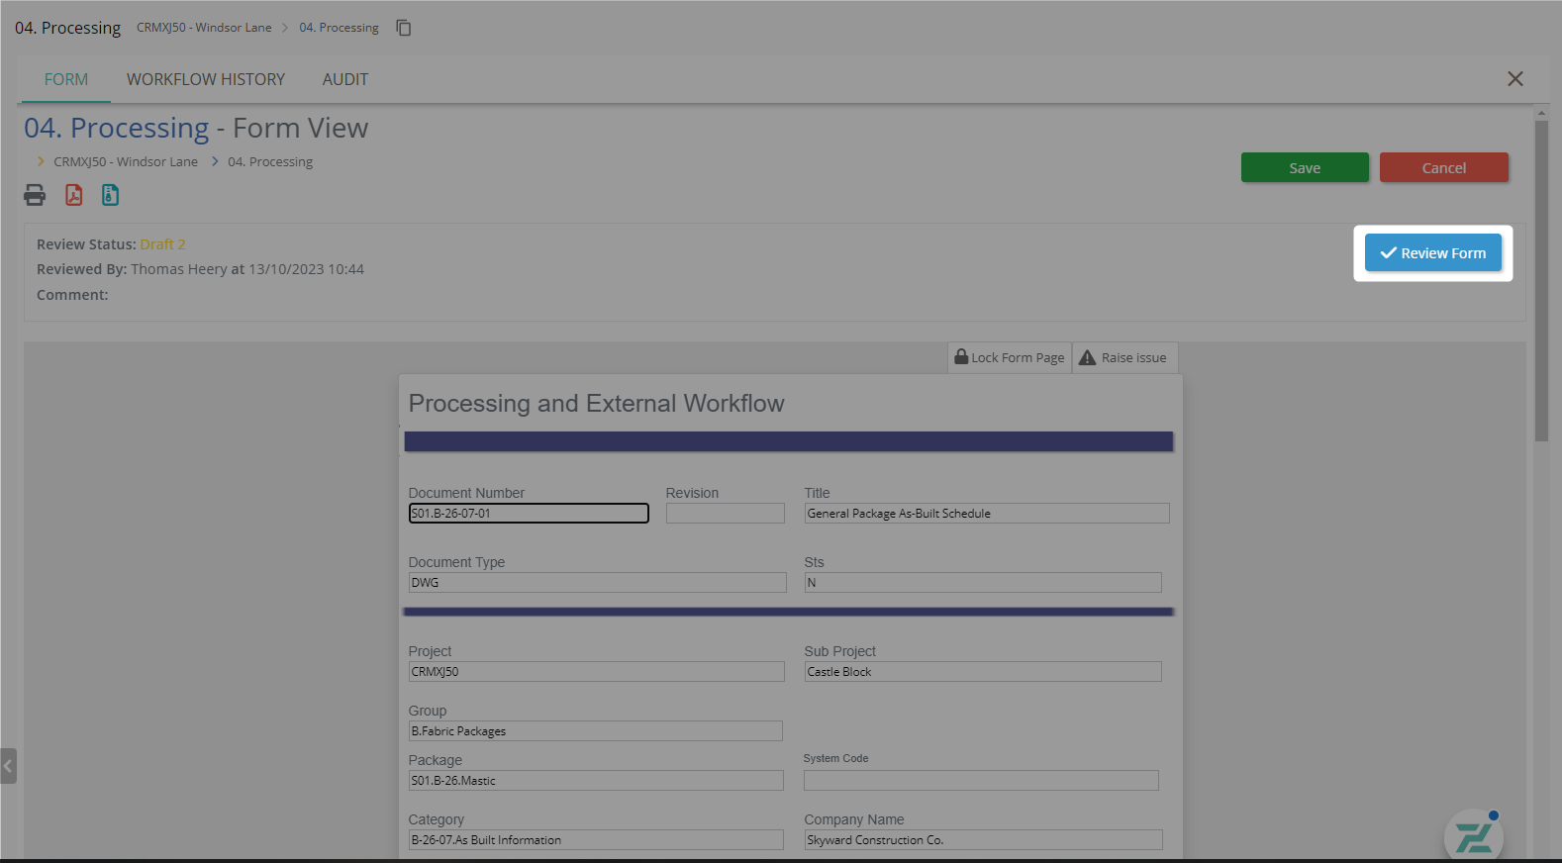Open CRMXJ50 - Windsor Lane header breadcrumb
Viewport: 1562px width, 863px height.
(204, 28)
